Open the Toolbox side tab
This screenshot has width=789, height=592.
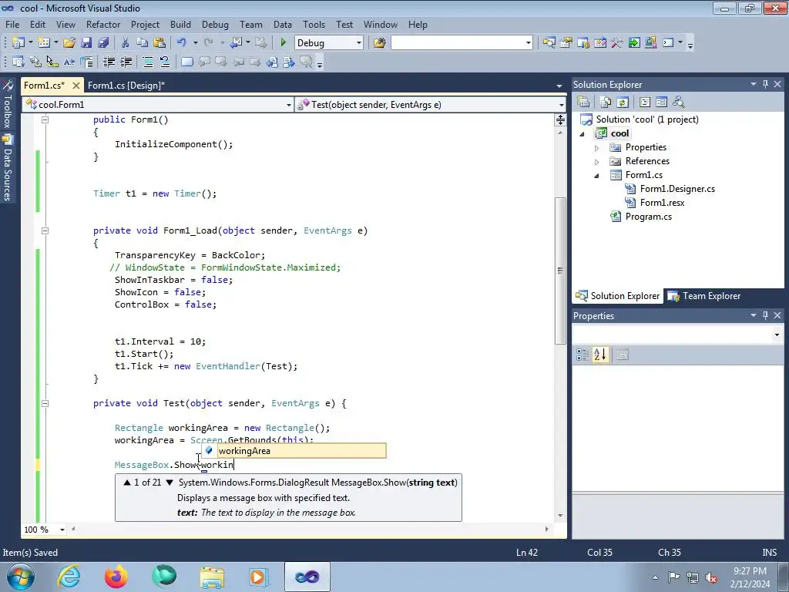pyautogui.click(x=8, y=105)
